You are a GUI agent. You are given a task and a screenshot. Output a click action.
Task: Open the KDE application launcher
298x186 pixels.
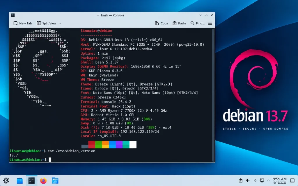6,180
